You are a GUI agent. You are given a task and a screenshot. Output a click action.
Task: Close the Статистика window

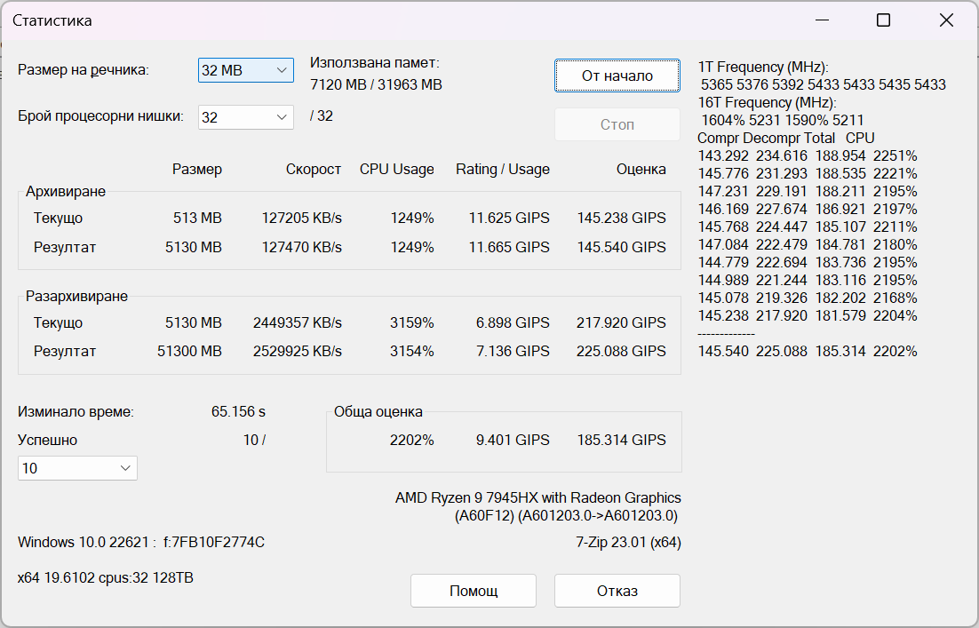(x=946, y=20)
